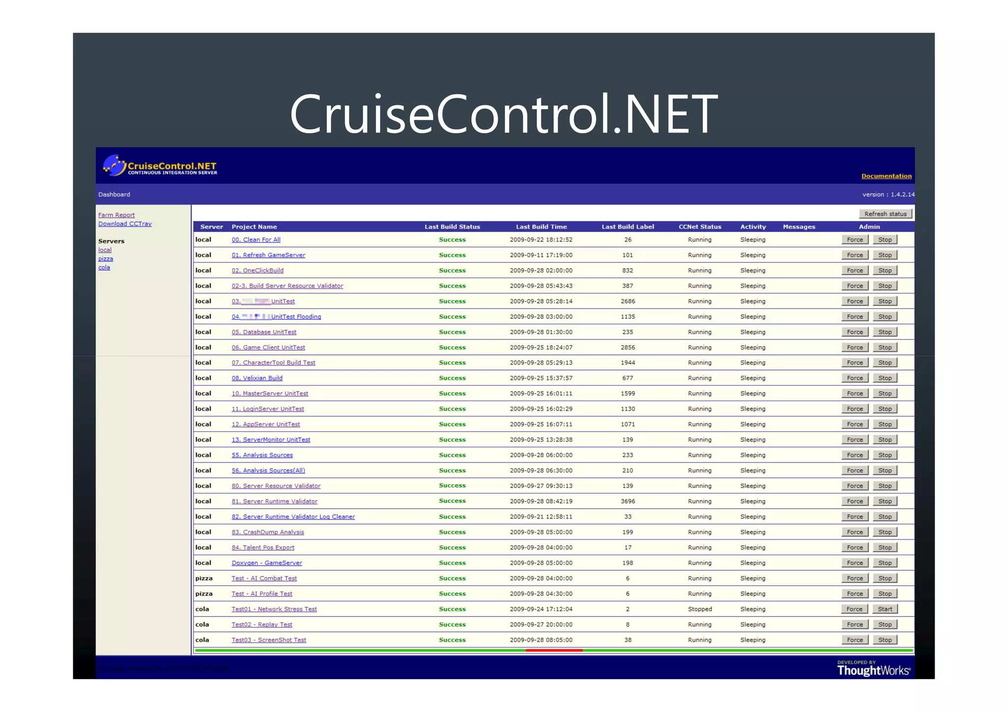Click the CruiseControl.NET logo
The height and width of the screenshot is (712, 1008).
tap(160, 166)
